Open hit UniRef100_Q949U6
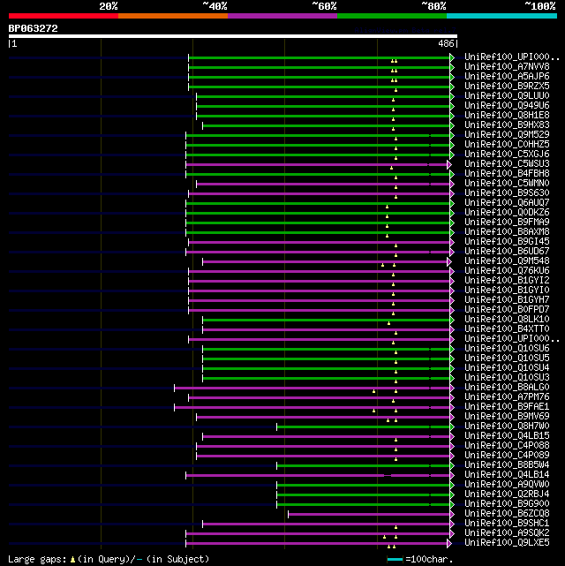The width and height of the screenshot is (565, 566). click(x=507, y=106)
